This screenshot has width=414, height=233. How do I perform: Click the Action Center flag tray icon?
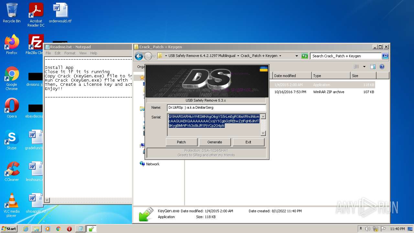[x=383, y=229]
